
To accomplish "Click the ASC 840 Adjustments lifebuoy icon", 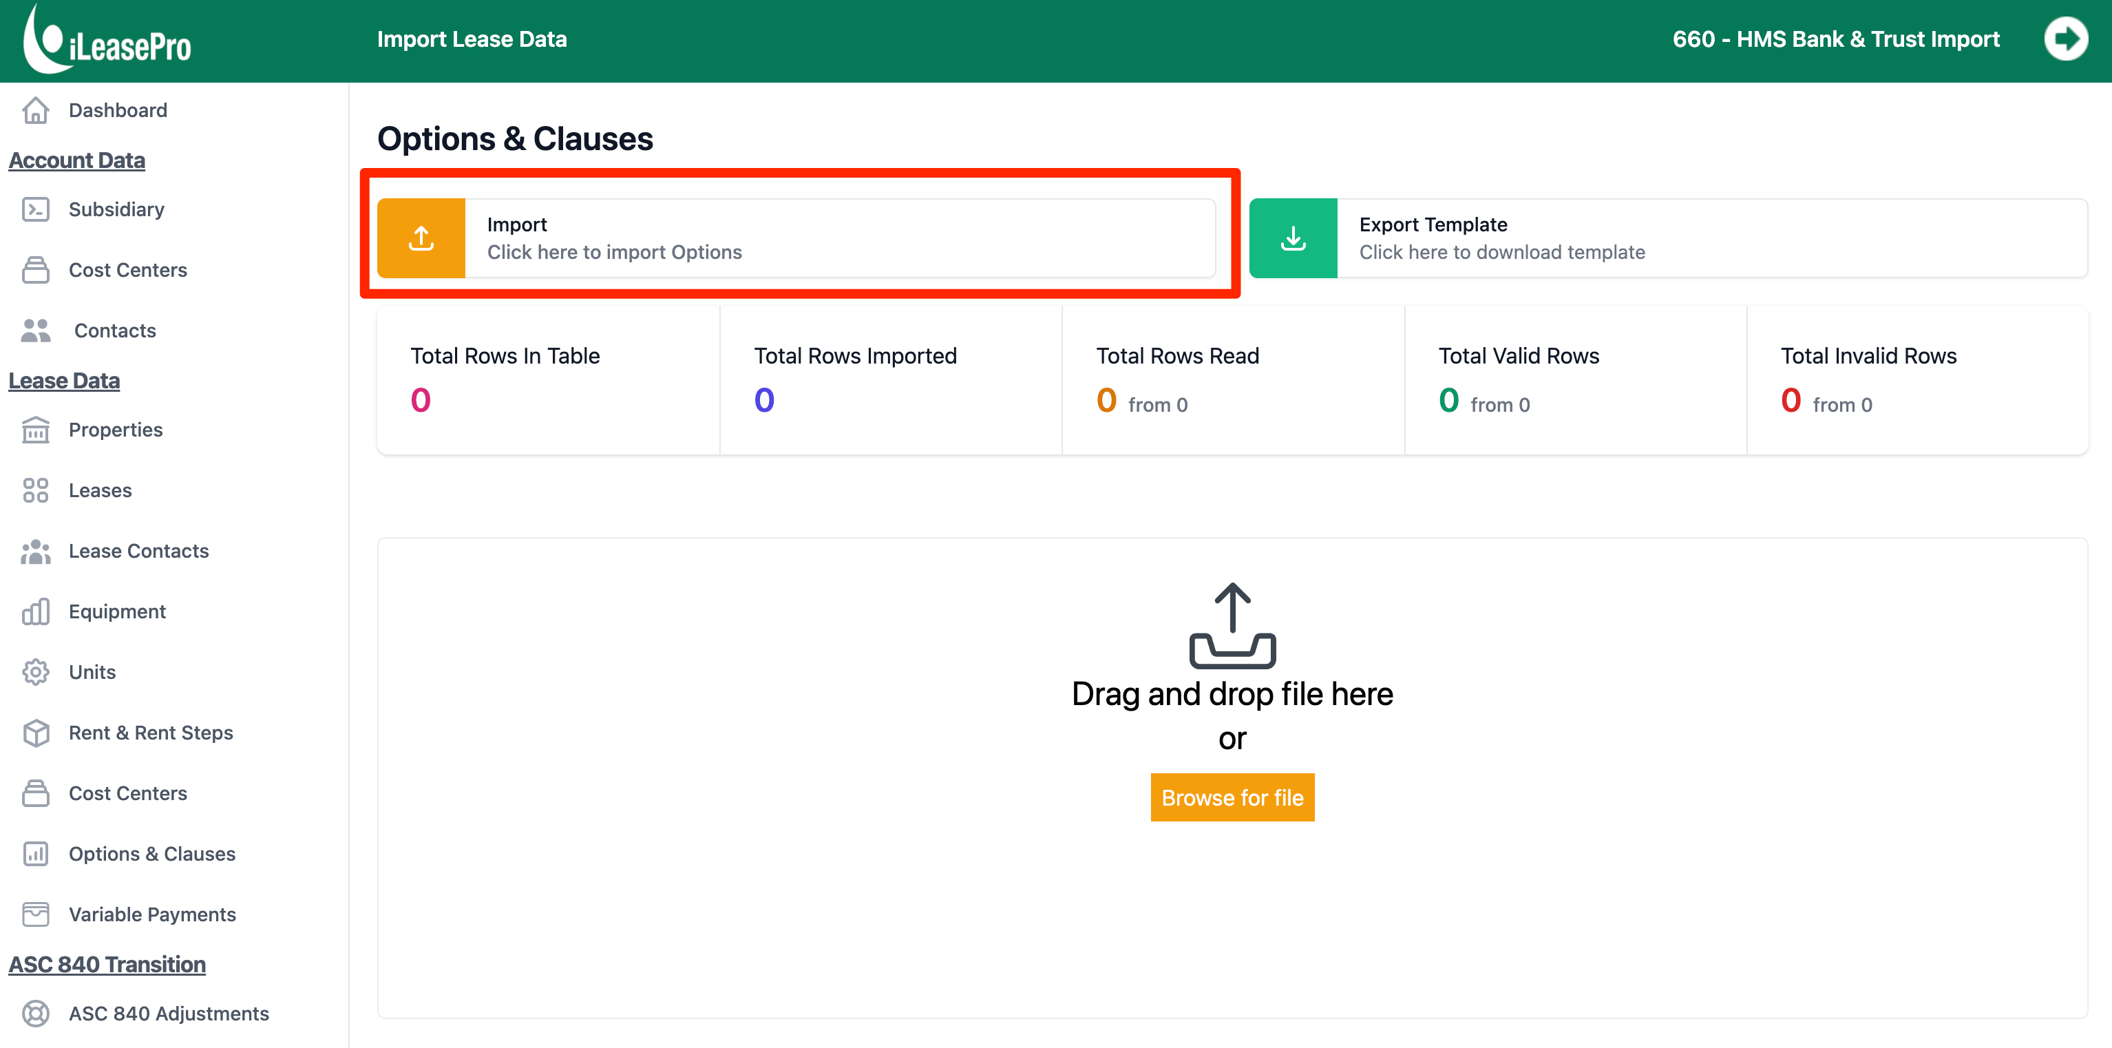I will click(x=35, y=1014).
